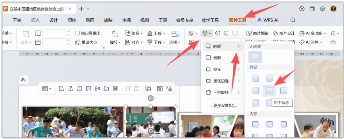Screen dimensions: 344x139
Task: Select the Crop (裁剪) tool icon
Action: click(x=26, y=34)
